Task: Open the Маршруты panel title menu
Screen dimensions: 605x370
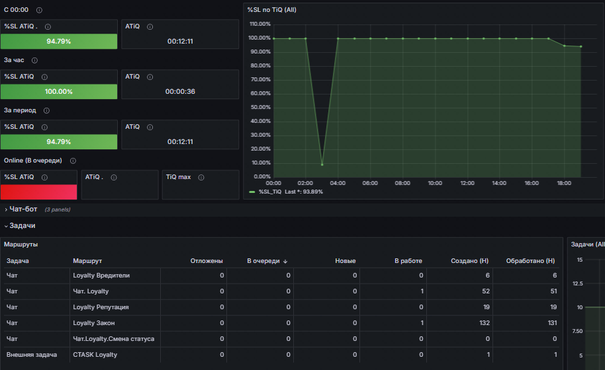Action: tap(21, 244)
